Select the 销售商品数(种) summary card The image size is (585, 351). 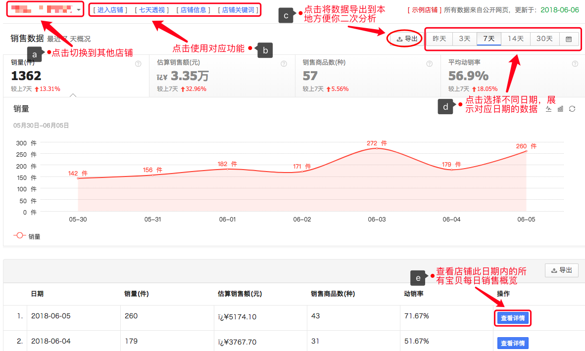point(368,76)
